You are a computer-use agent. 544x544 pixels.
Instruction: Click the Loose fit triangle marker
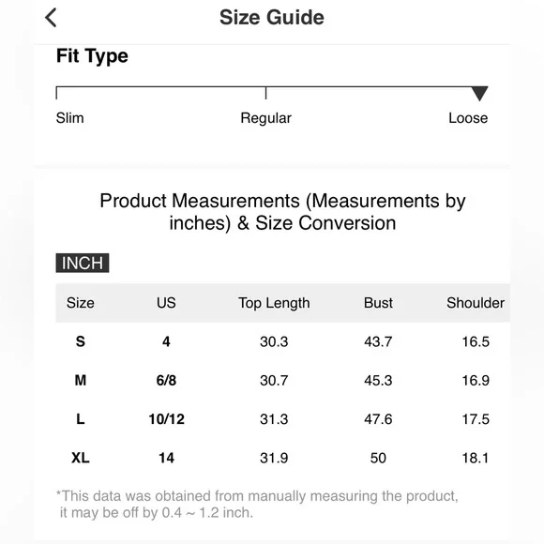tap(479, 94)
